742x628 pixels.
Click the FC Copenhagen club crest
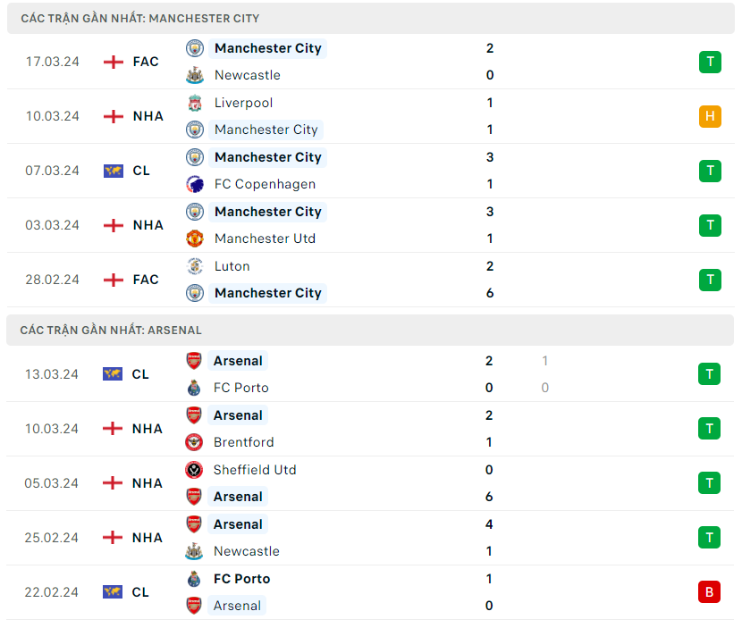click(195, 184)
